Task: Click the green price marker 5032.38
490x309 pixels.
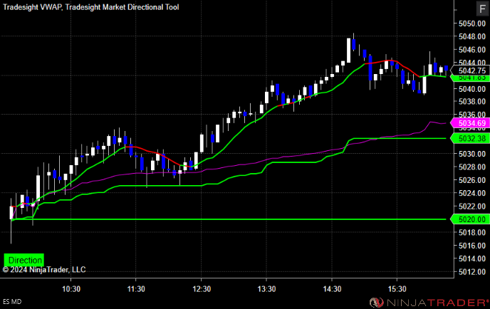Action: (x=470, y=138)
